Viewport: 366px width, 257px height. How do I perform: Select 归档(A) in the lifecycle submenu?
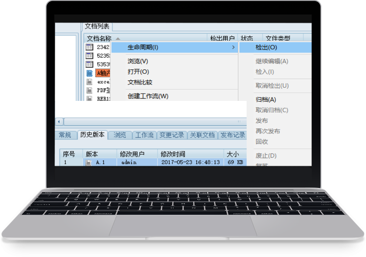[265, 100]
